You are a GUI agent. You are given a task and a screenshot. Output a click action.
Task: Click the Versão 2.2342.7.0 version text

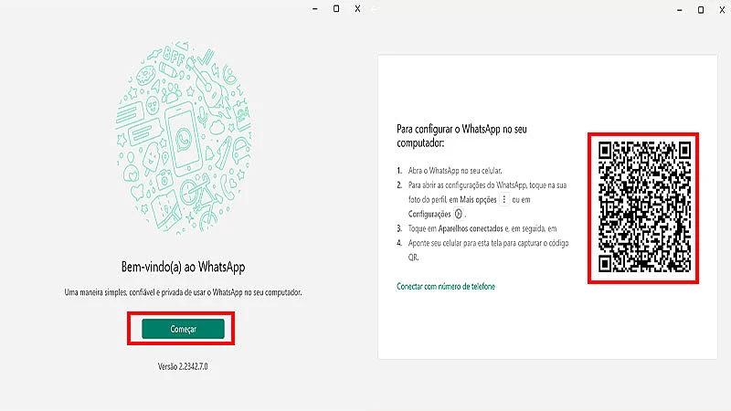coord(183,365)
